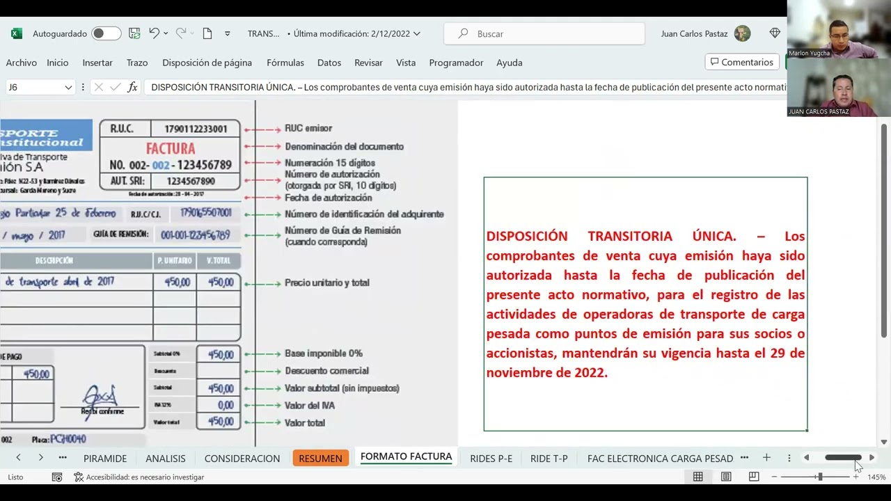Click the Buscar search field
The image size is (891, 501).
coord(544,33)
